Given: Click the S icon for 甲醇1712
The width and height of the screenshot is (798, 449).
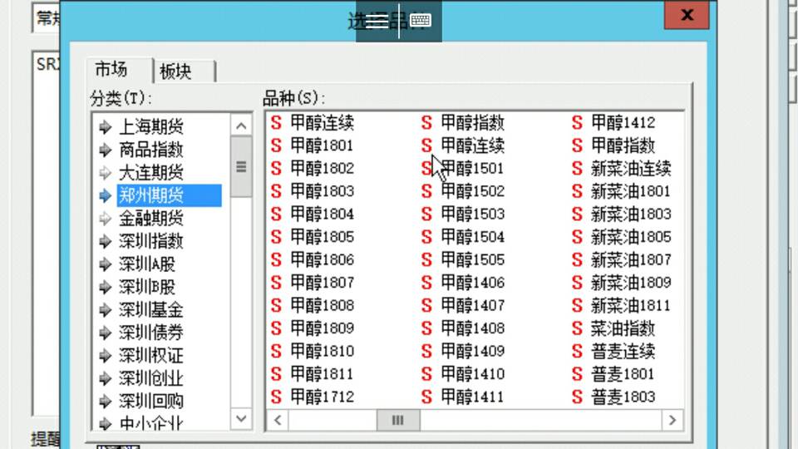Looking at the screenshot, I should (276, 397).
